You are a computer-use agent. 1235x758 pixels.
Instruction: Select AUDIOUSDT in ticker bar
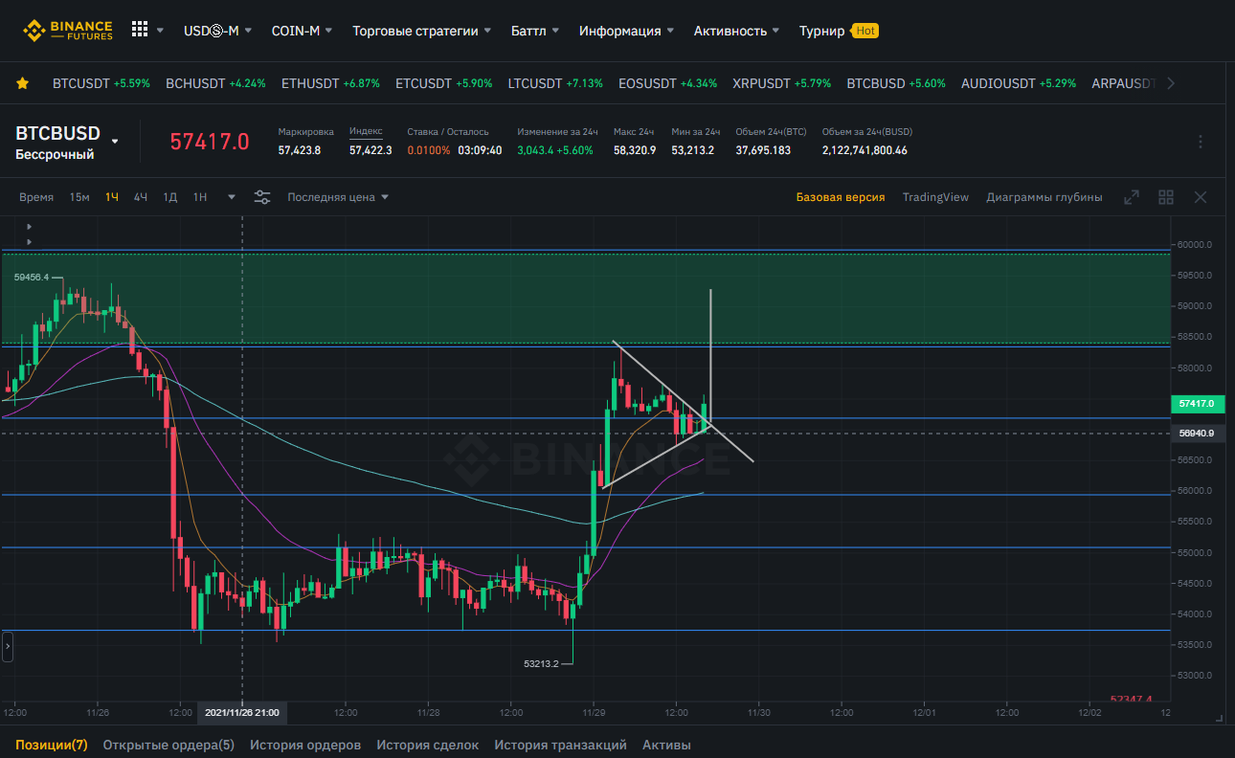pyautogui.click(x=1019, y=83)
